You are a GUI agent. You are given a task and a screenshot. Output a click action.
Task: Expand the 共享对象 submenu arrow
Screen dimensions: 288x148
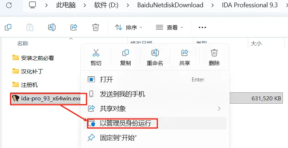(219, 109)
